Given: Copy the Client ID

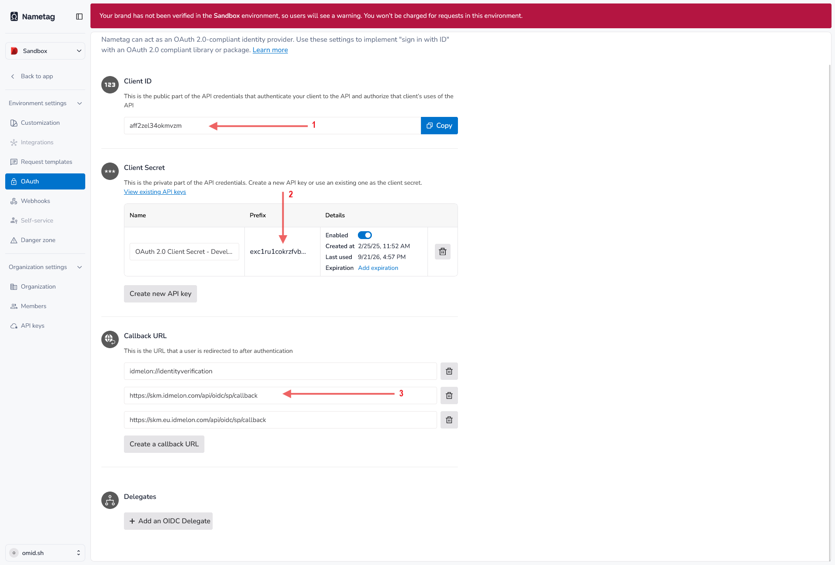Looking at the screenshot, I should (x=439, y=126).
